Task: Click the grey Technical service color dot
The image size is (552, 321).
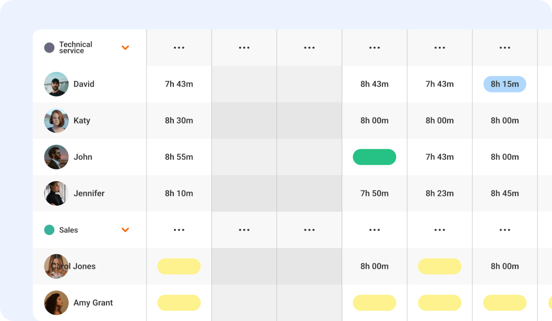Action: 49,48
